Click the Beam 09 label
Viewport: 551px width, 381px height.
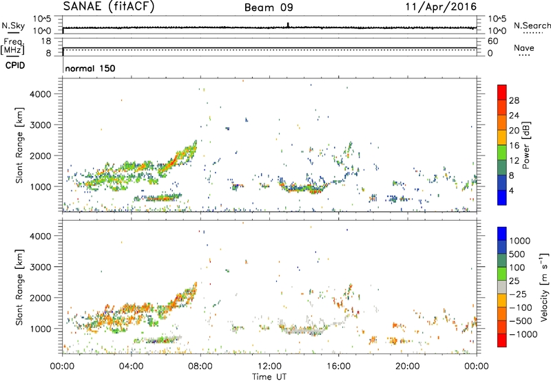coord(269,8)
